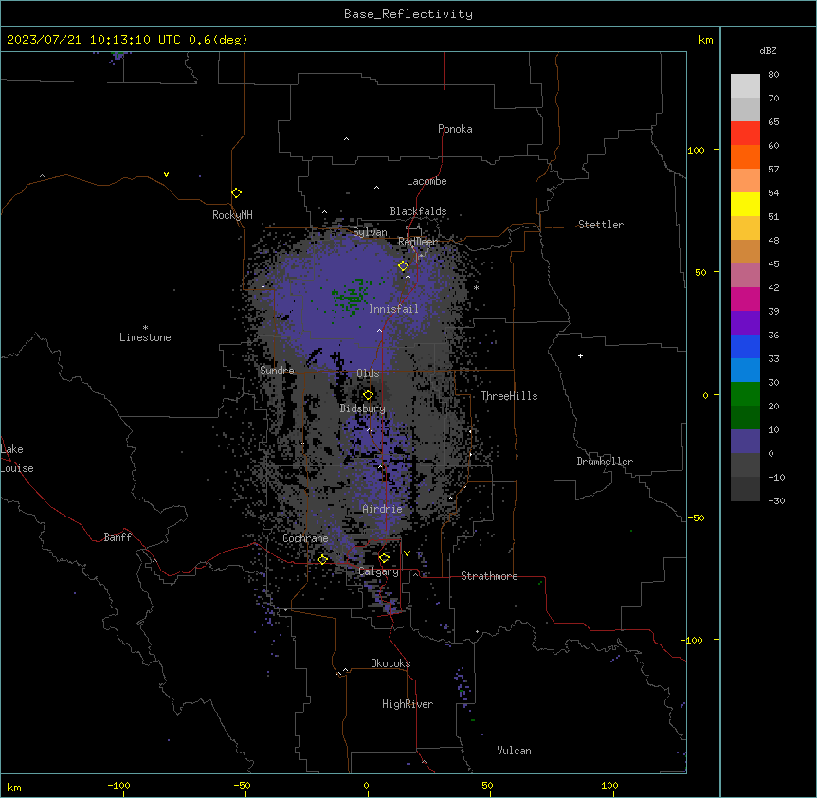Pick the light blue 30-33 dBZ legend swatch
This screenshot has height=798, width=817.
[745, 371]
